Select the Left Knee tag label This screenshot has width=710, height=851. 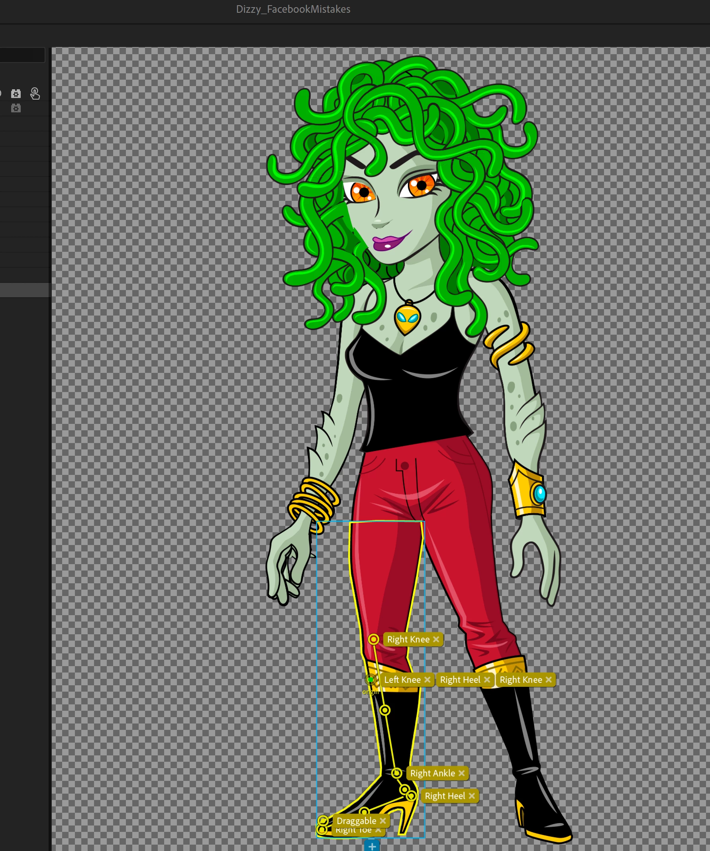pos(402,680)
